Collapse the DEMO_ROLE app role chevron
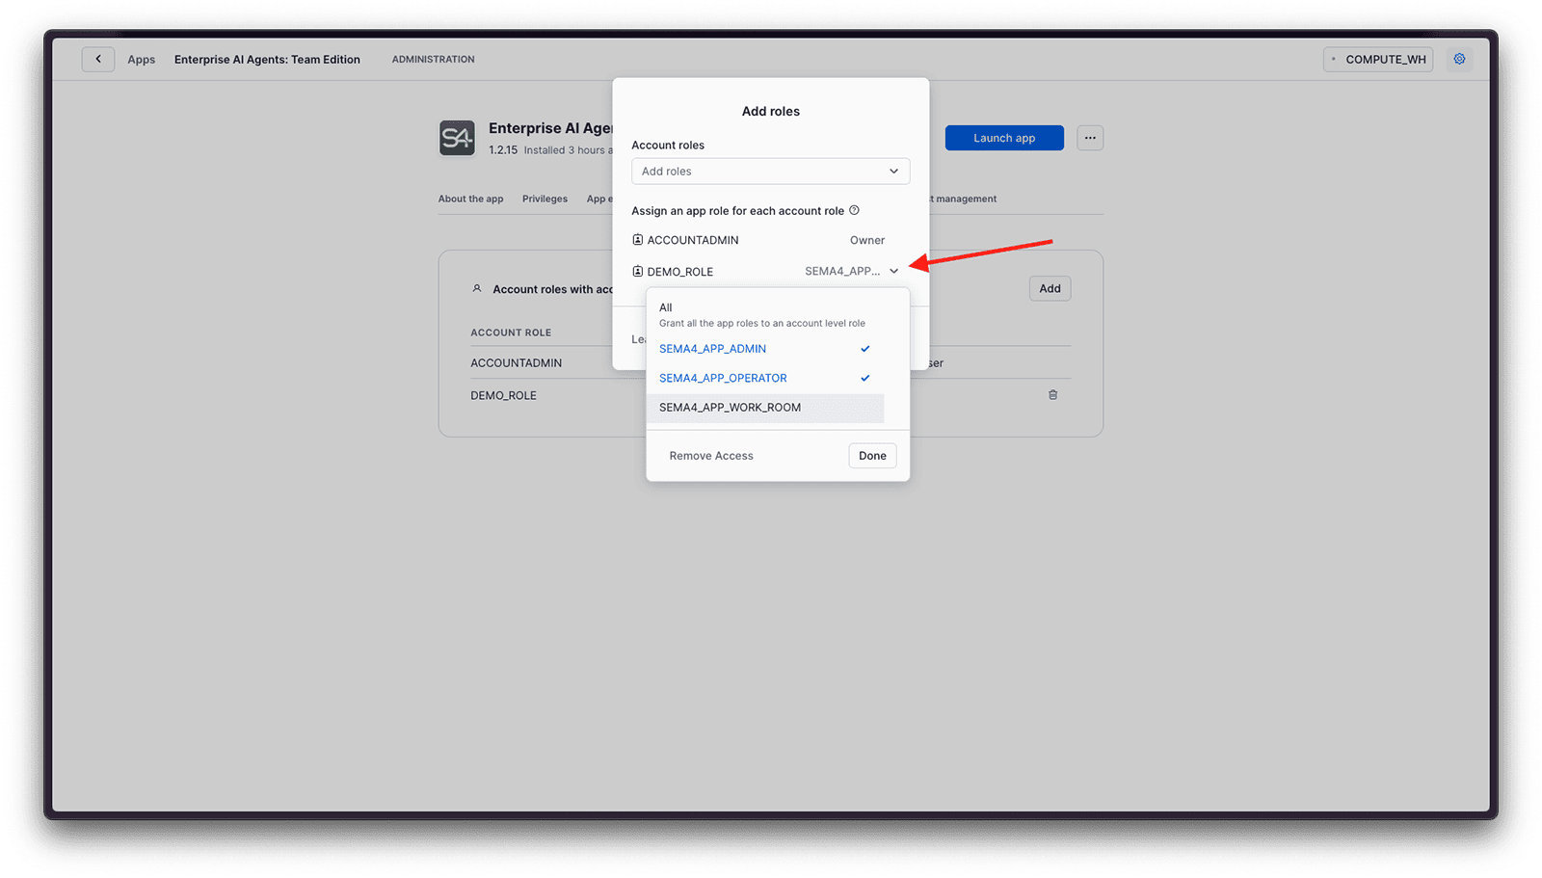This screenshot has height=878, width=1542. pos(893,272)
